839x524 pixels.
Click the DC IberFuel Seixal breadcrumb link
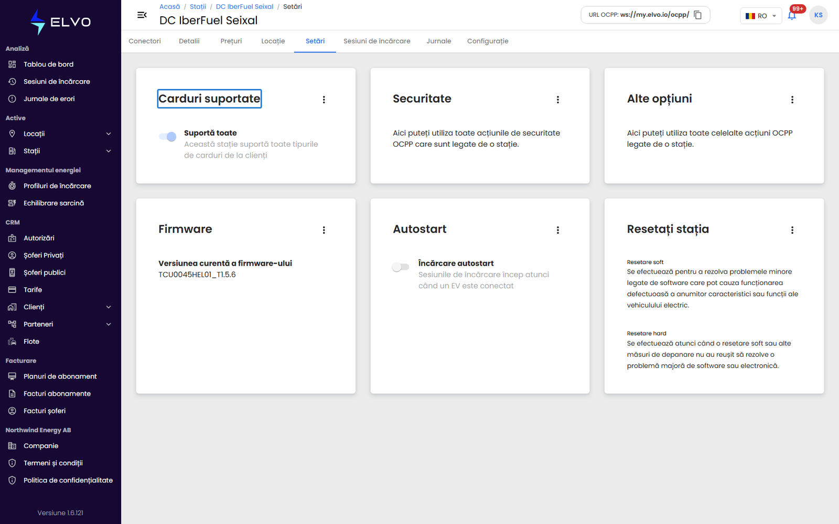(244, 7)
